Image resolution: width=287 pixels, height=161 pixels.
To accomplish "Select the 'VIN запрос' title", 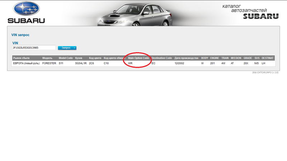I will pos(20,35).
